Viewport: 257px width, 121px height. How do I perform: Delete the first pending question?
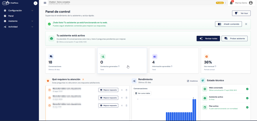126,90
